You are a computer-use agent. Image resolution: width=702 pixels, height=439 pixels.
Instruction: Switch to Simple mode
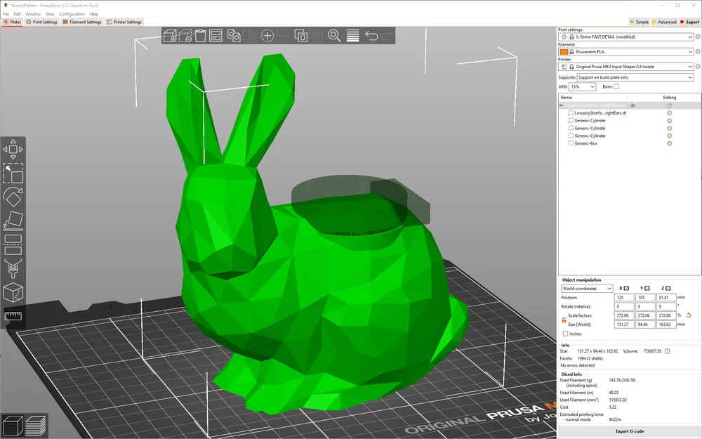pos(640,22)
